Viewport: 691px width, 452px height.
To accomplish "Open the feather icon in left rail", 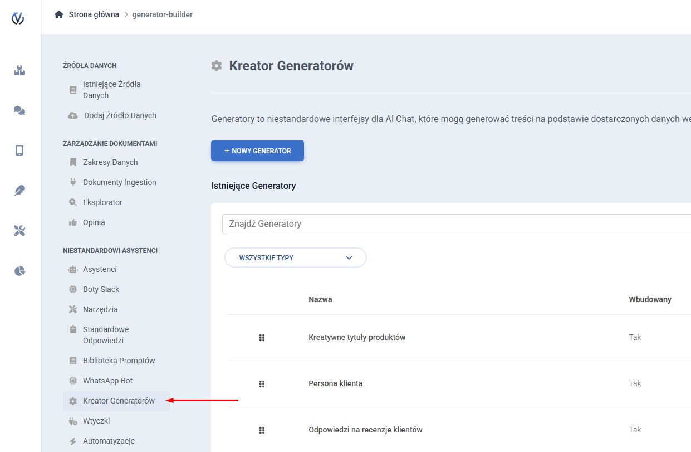I will pos(19,191).
